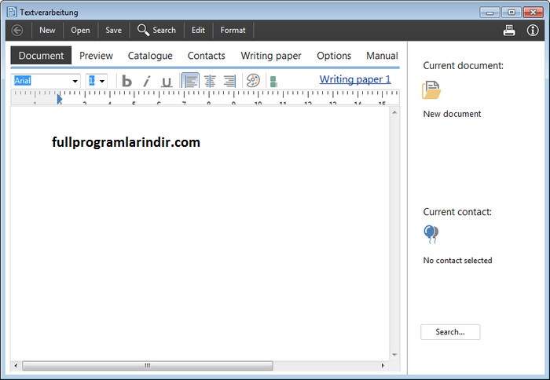This screenshot has height=380, width=550.
Task: Toggle italic formatting
Action: point(146,81)
